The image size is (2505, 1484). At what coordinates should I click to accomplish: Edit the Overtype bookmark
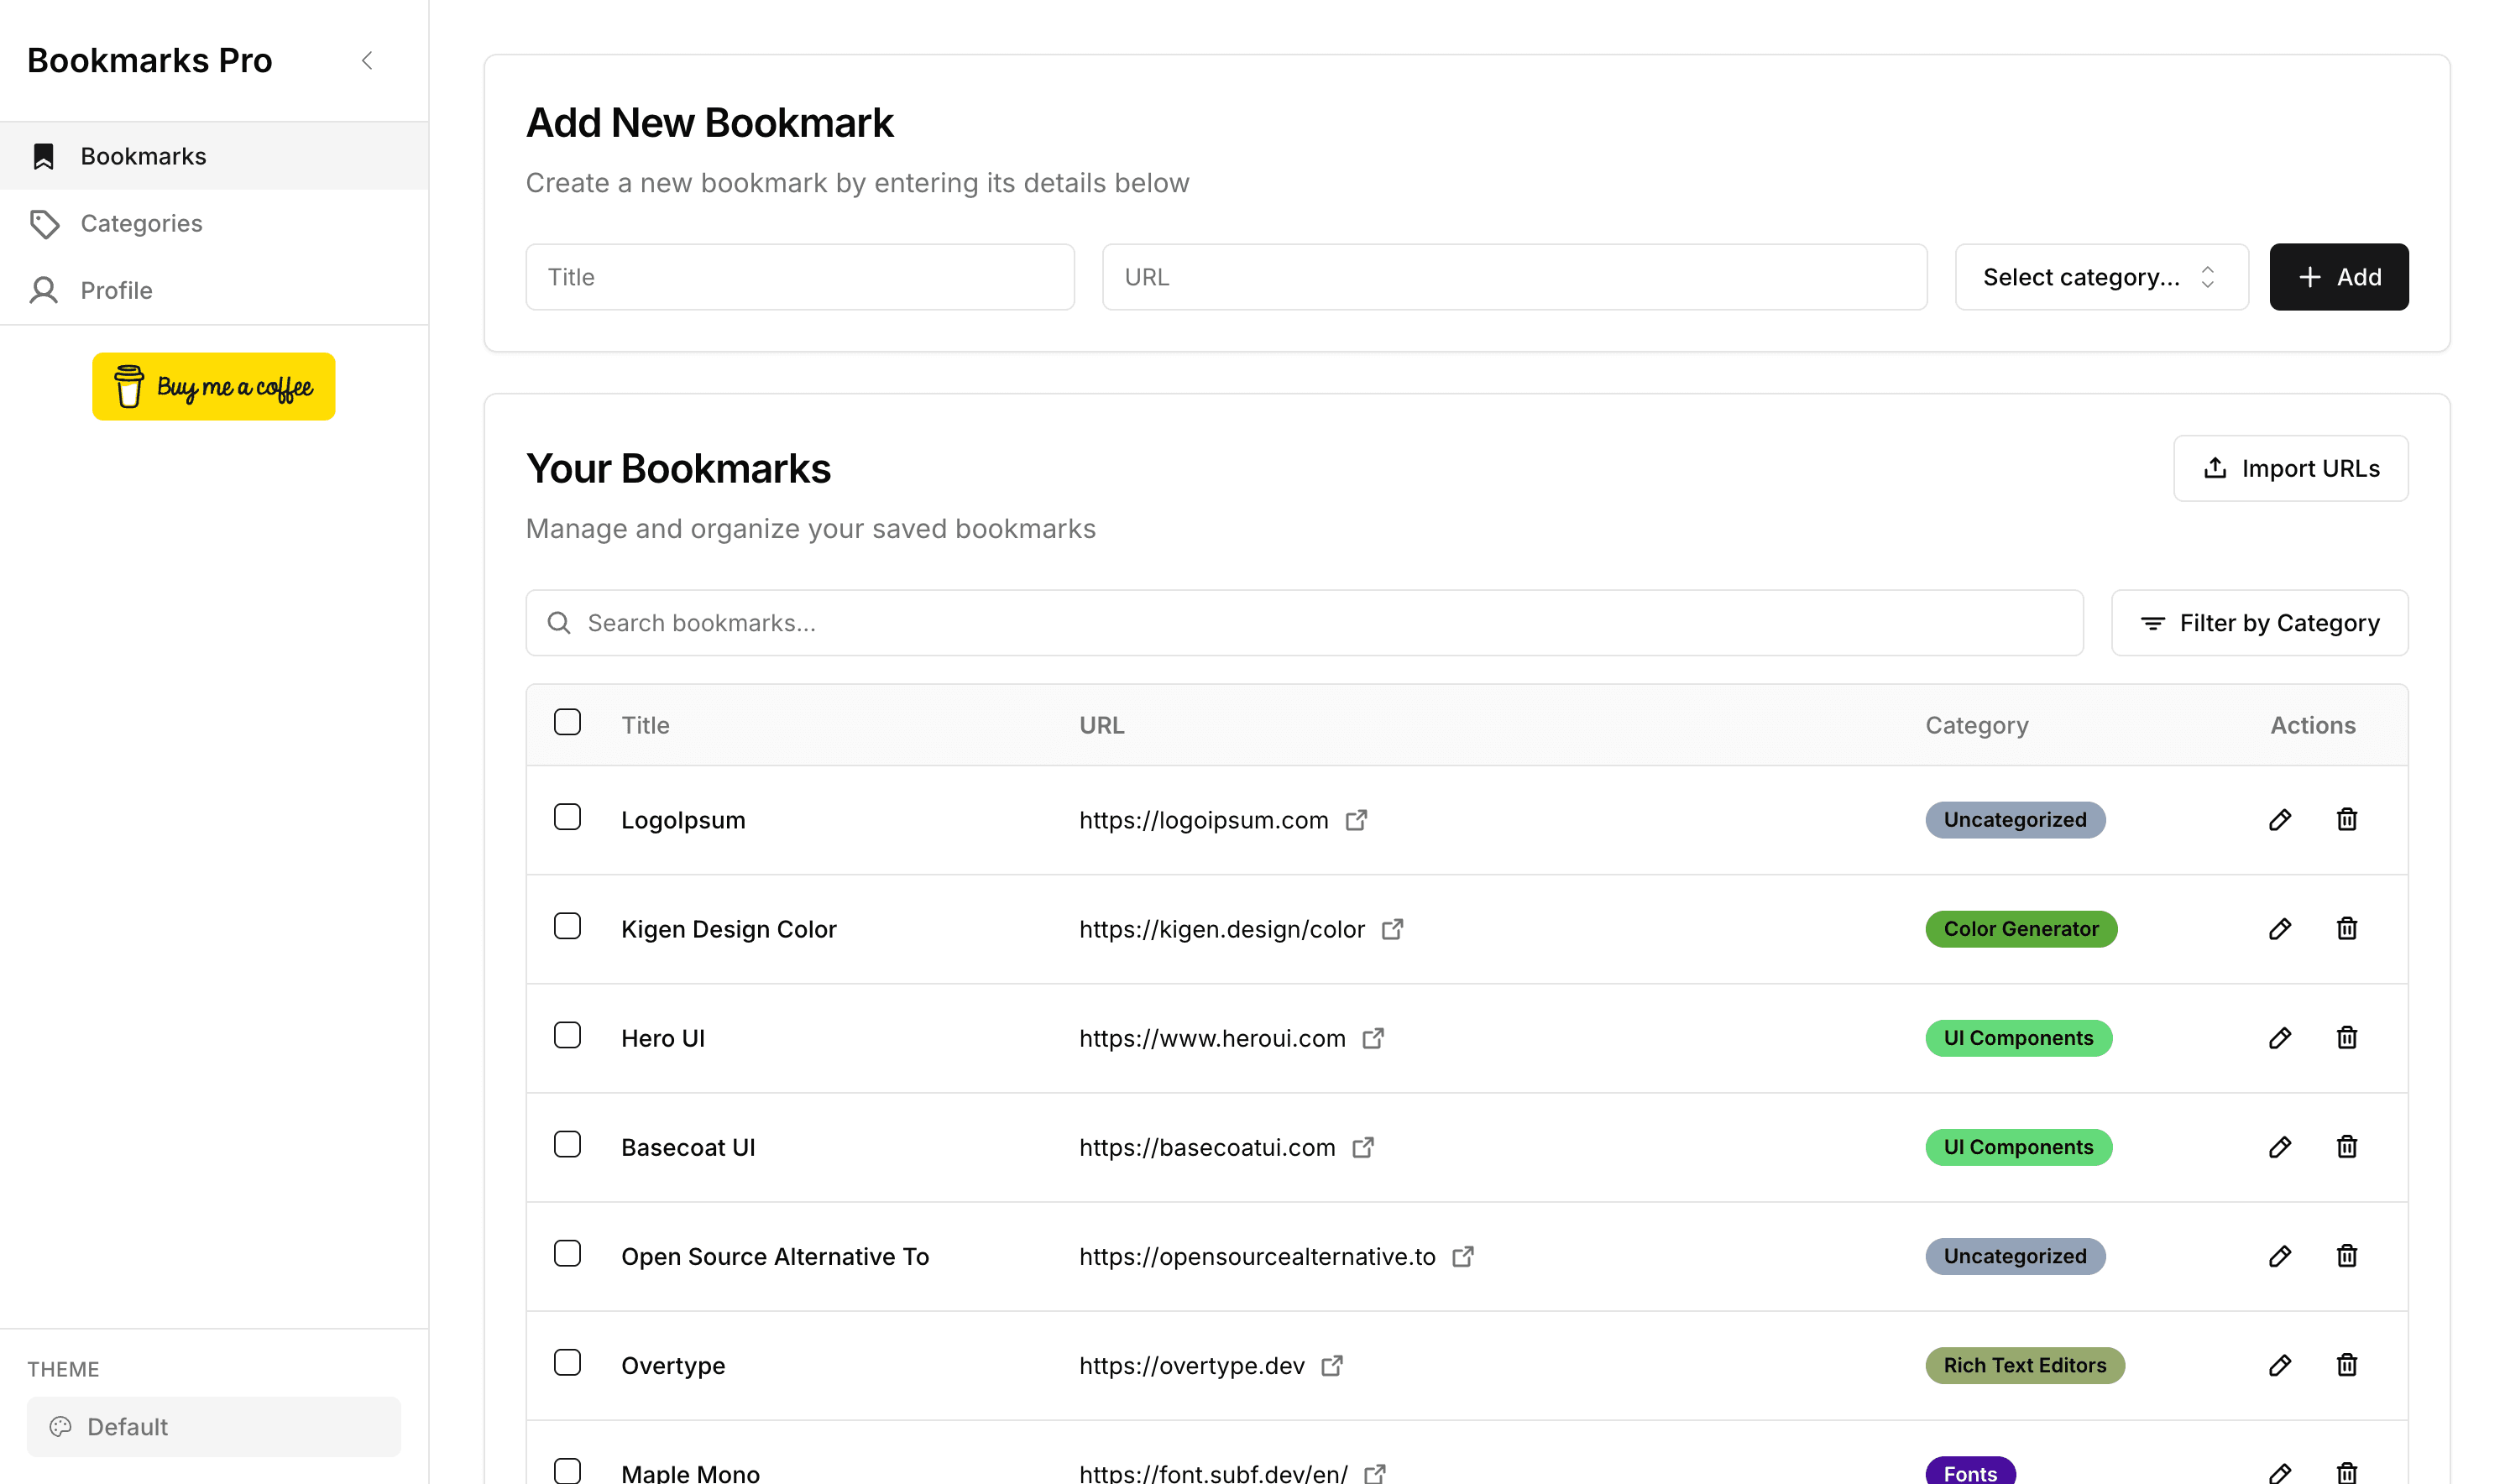point(2279,1365)
